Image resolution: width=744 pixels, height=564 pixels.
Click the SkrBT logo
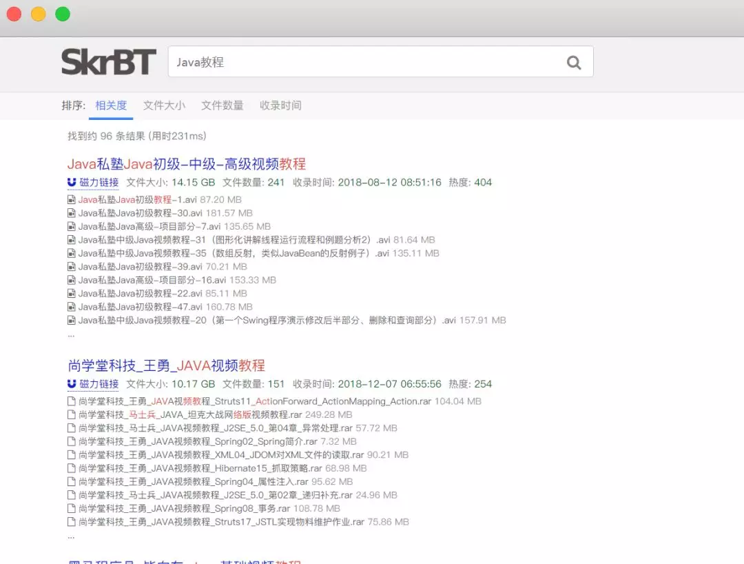(x=109, y=62)
